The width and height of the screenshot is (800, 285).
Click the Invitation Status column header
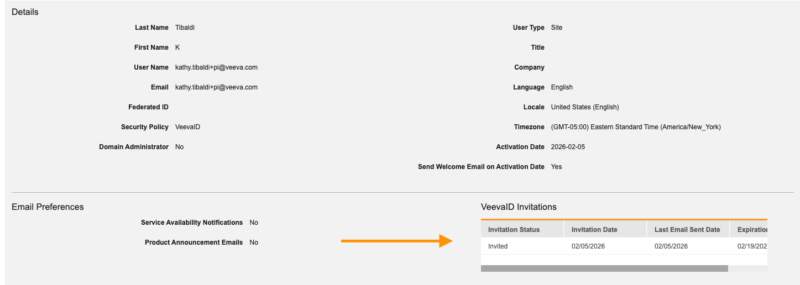514,230
